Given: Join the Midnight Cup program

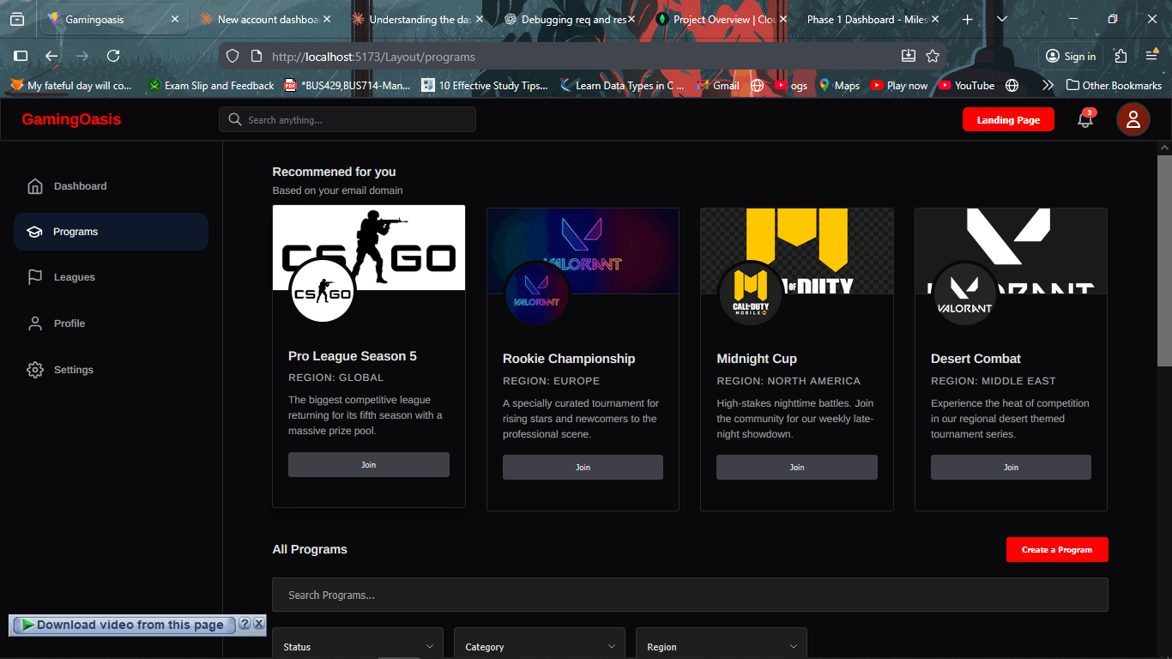Looking at the screenshot, I should pyautogui.click(x=797, y=468).
